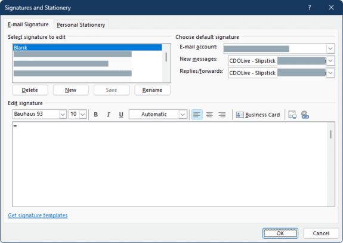The image size is (343, 243).
Task: Align signature text right
Action: 222,115
